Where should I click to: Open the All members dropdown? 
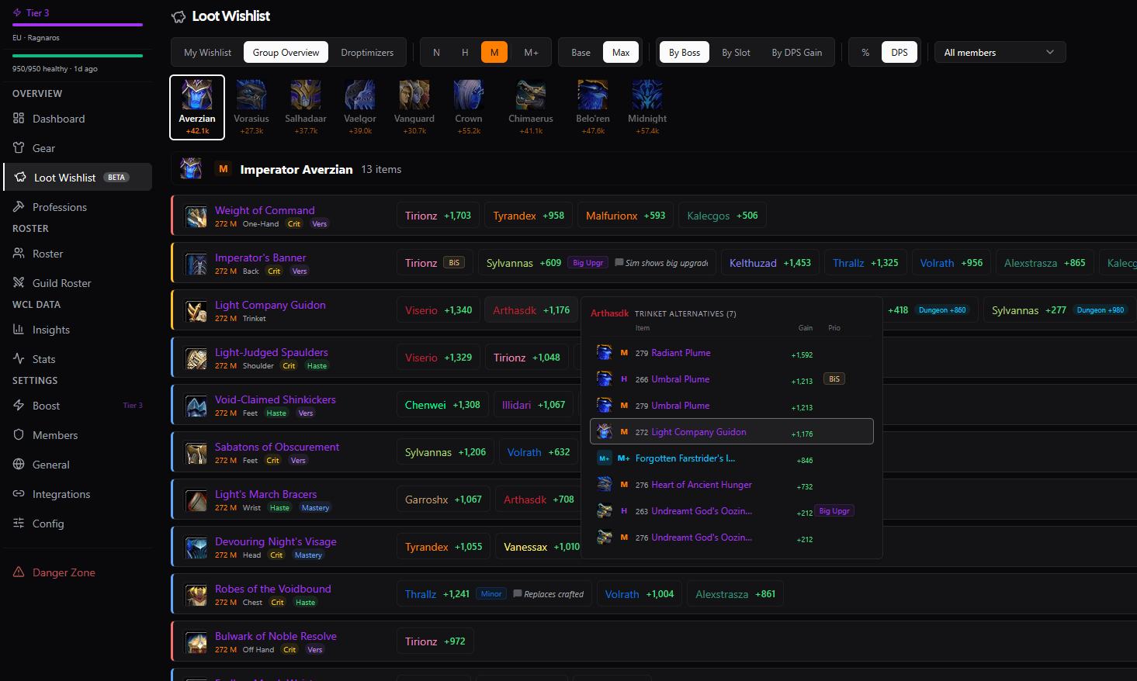(x=1000, y=52)
